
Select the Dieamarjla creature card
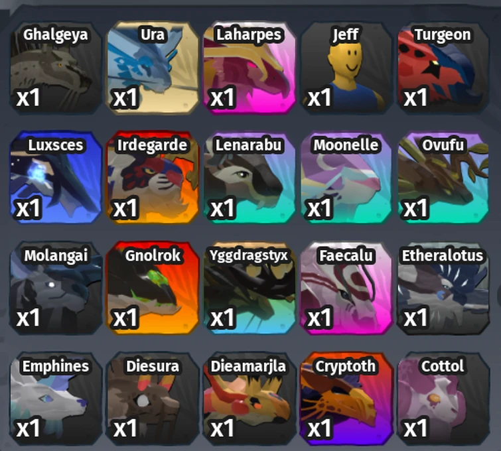click(250, 399)
